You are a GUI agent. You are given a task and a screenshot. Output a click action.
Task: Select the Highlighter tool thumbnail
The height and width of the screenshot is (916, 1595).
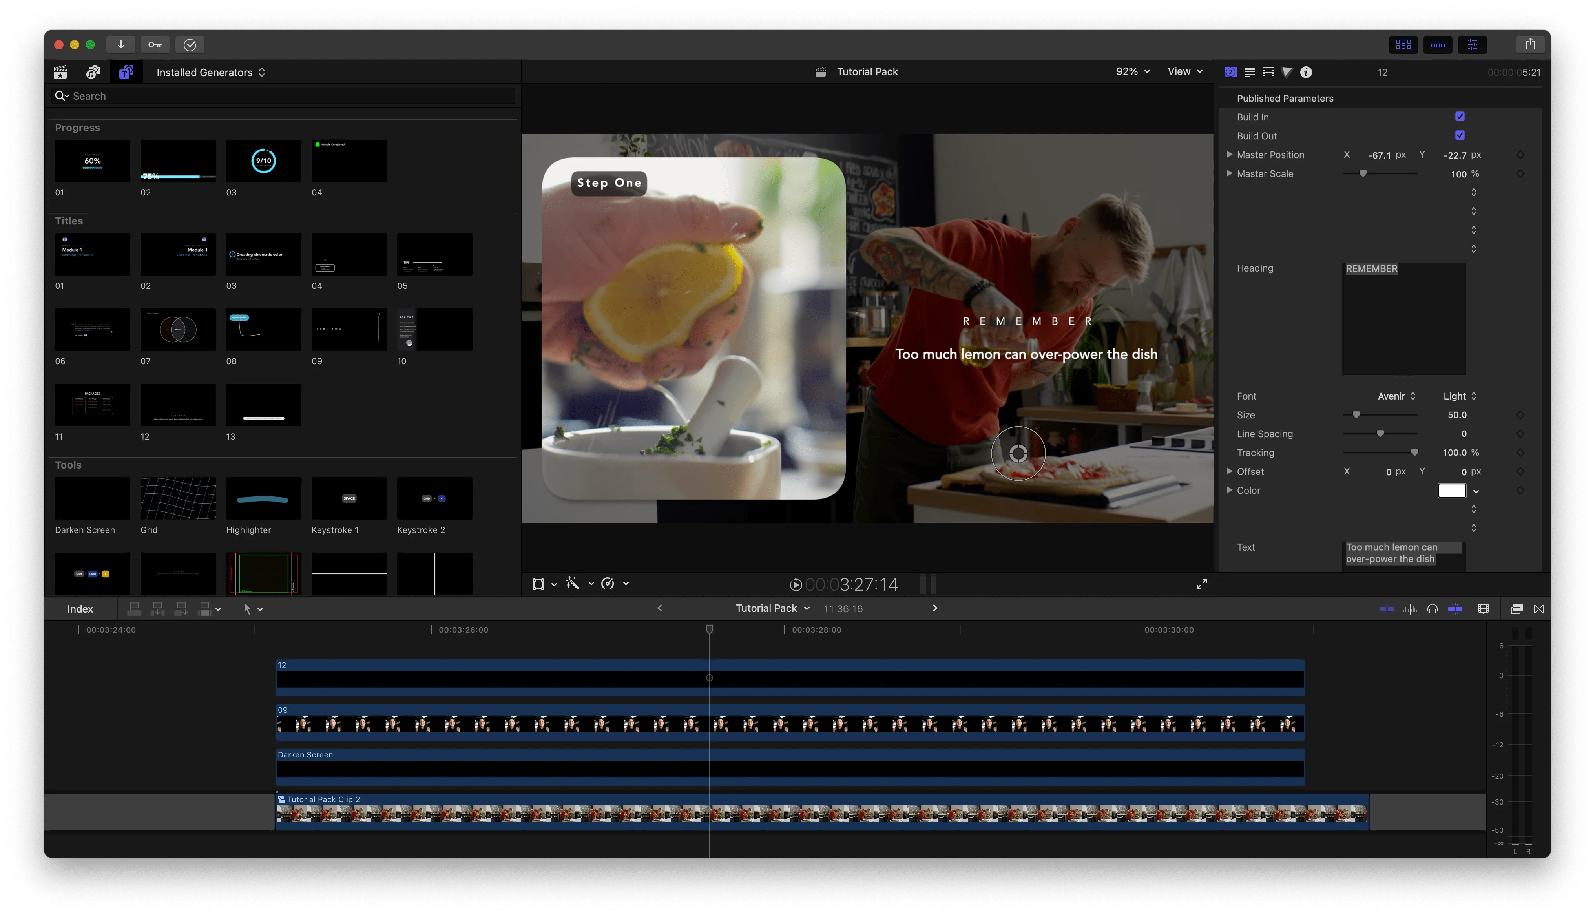coord(263,498)
